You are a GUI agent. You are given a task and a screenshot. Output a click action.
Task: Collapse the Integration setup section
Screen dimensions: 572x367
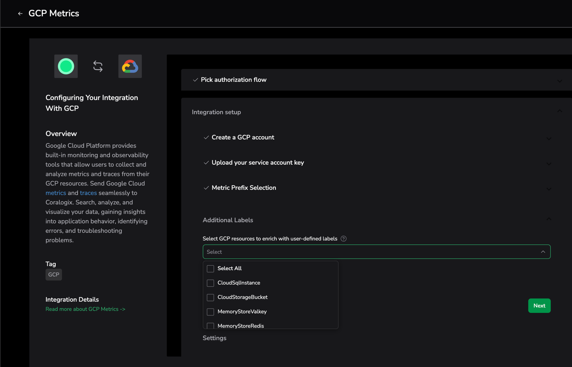click(x=559, y=111)
